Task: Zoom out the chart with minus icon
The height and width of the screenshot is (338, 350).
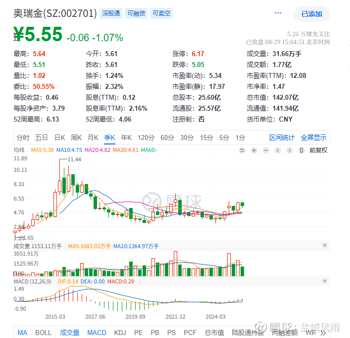Action: (266, 150)
